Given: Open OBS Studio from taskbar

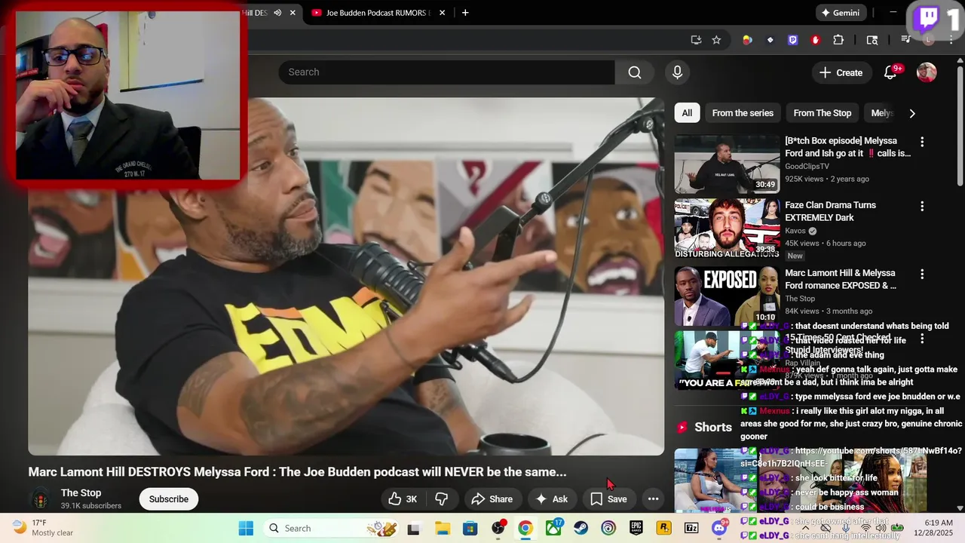Looking at the screenshot, I should (x=498, y=528).
